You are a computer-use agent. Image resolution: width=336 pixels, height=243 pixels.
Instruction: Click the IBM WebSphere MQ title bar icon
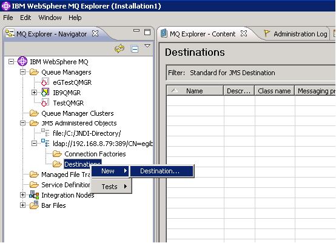point(6,6)
